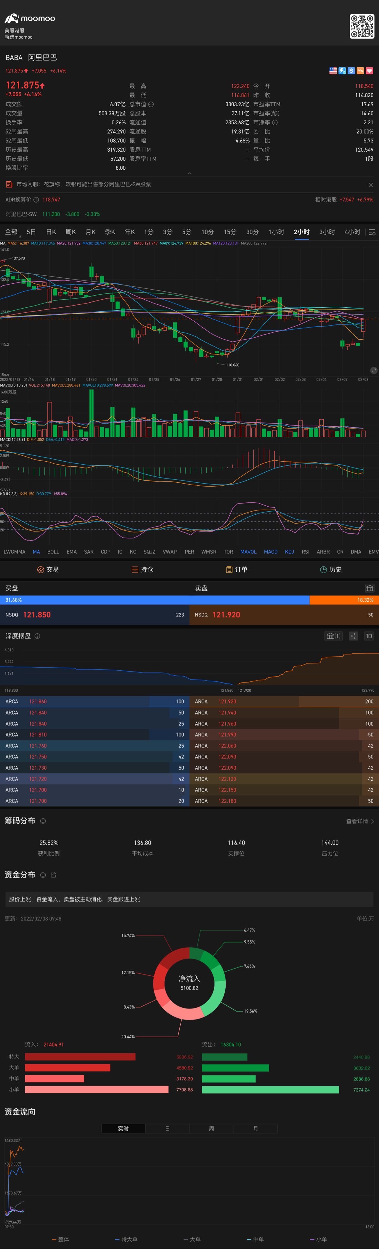Open depth settings sliders icon
This screenshot has width=379, height=1249.
tap(354, 636)
